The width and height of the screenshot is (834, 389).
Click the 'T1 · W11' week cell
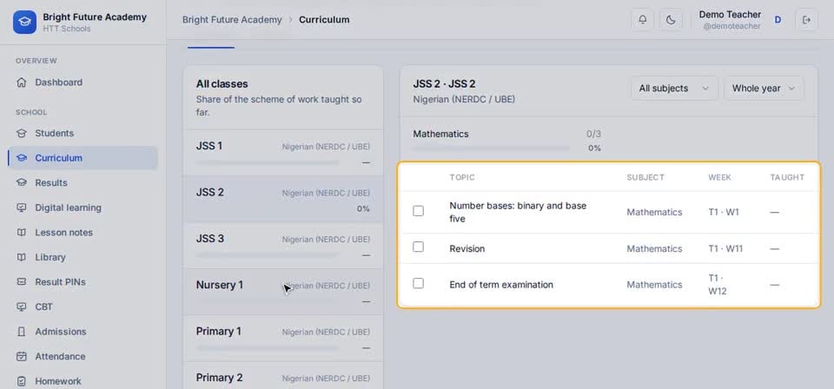coord(725,248)
